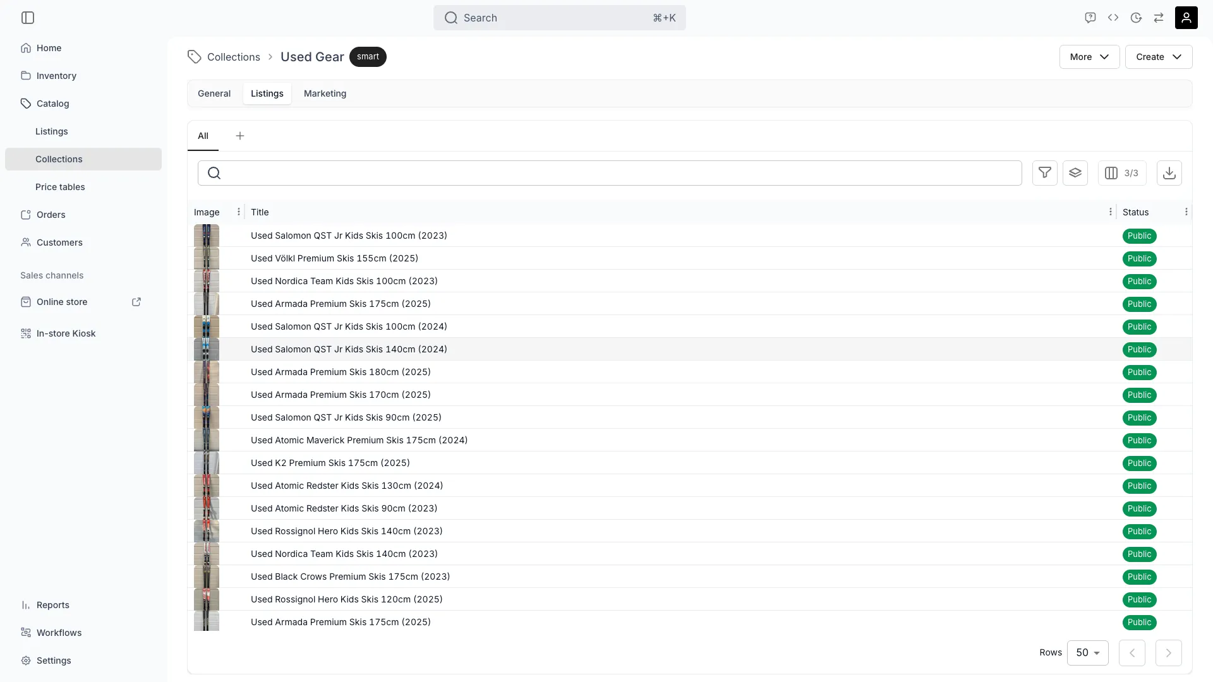Sort by the Status column header
The image size is (1213, 682).
(1135, 212)
